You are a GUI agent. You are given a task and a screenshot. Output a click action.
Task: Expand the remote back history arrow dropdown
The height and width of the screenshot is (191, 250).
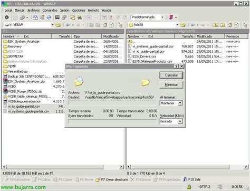198,25
